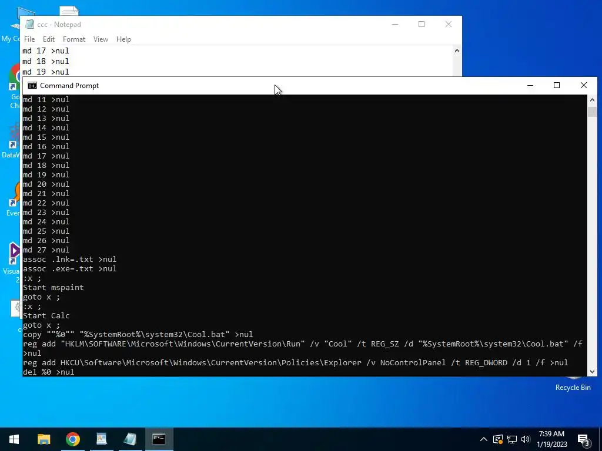Select the Command Prompt taskbar button
Viewport: 602px width, 451px height.
pyautogui.click(x=159, y=439)
